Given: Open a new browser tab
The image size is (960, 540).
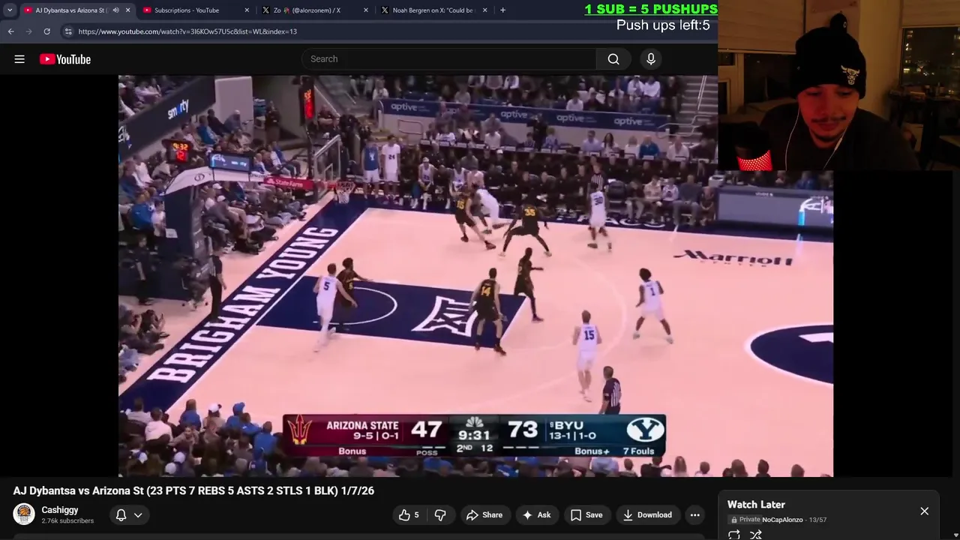Looking at the screenshot, I should (502, 10).
